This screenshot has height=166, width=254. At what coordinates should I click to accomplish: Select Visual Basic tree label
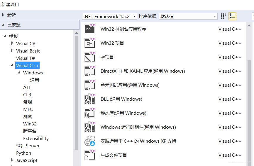click(x=28, y=51)
